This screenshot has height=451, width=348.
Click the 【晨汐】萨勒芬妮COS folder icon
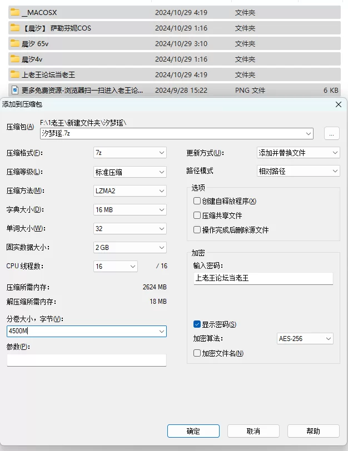15,28
